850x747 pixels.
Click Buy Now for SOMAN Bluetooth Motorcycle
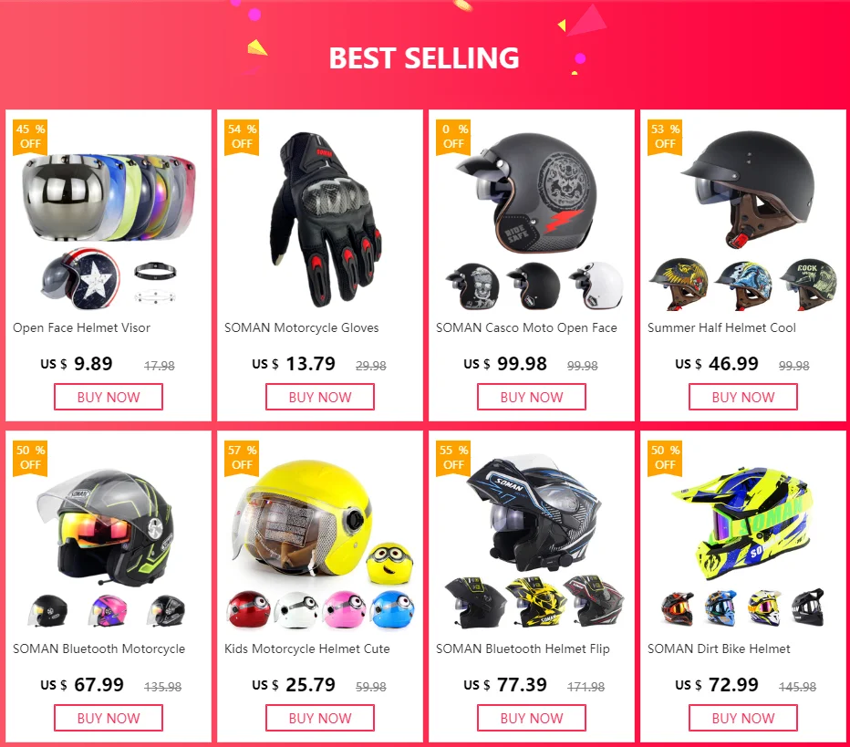tap(109, 718)
